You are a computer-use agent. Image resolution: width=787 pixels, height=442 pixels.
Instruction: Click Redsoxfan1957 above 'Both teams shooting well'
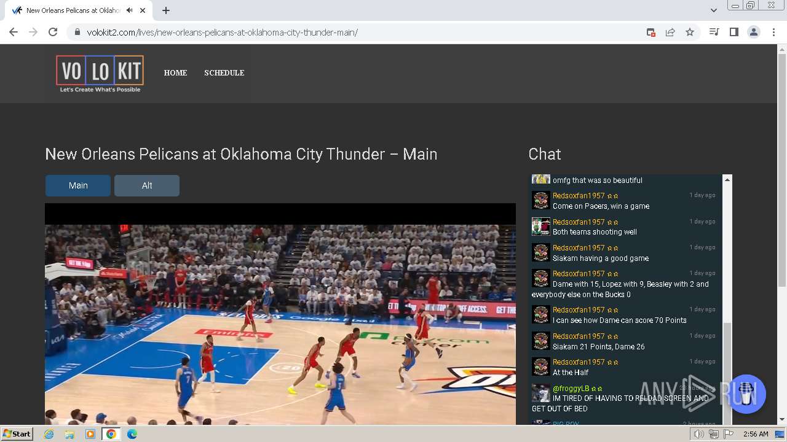tap(579, 222)
